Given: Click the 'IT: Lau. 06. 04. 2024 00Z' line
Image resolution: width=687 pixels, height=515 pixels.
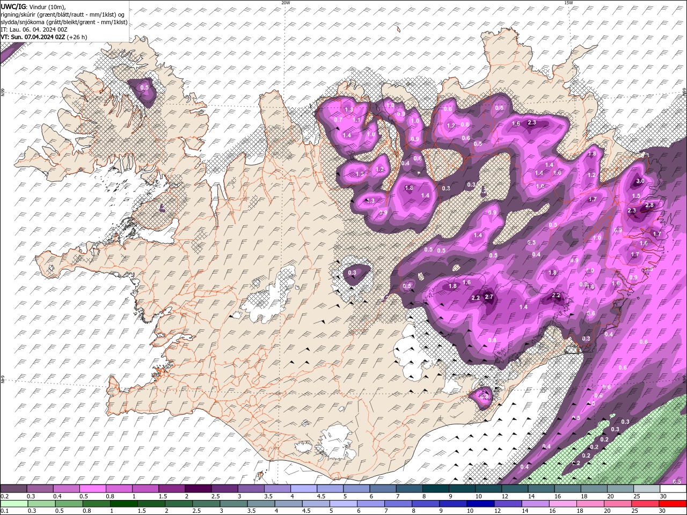Looking at the screenshot, I should (34, 30).
